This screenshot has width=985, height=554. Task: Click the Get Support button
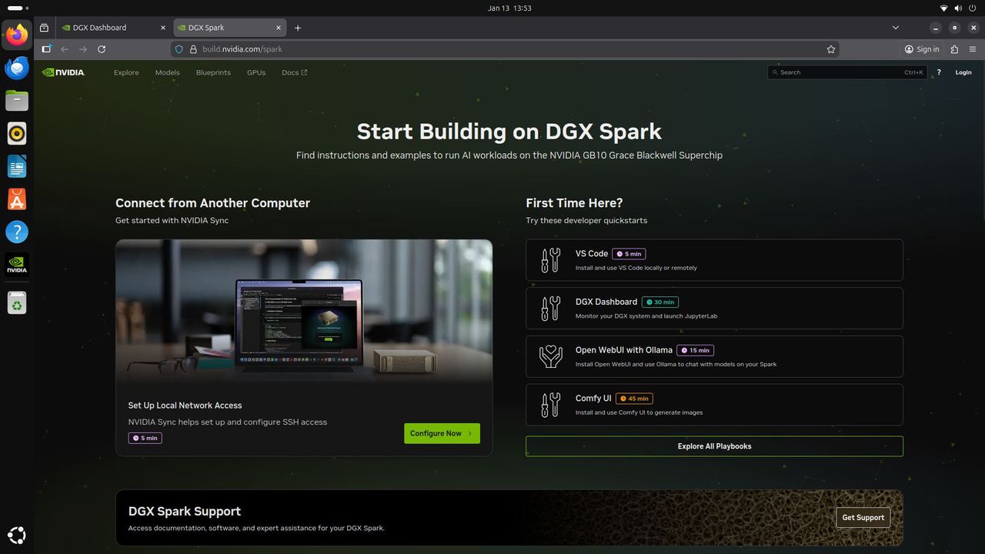[863, 518]
